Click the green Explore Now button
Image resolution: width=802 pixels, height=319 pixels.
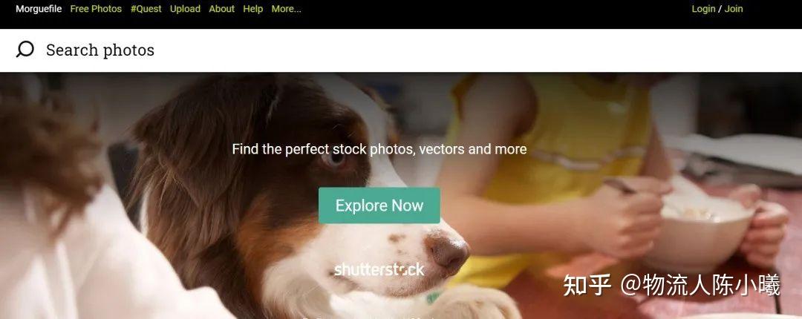pyautogui.click(x=379, y=205)
